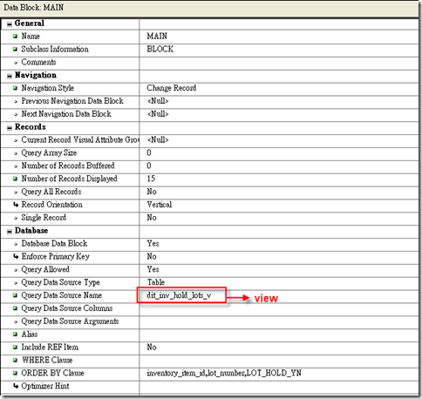Edit the Subclass Information value BLOCK

click(x=279, y=50)
